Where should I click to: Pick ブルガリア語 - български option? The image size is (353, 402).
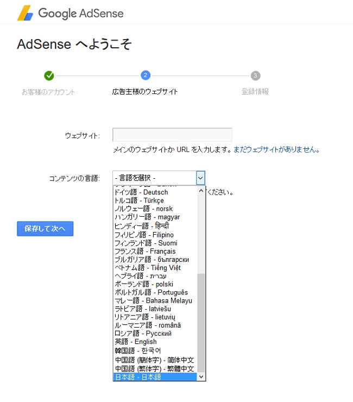[x=155, y=260]
